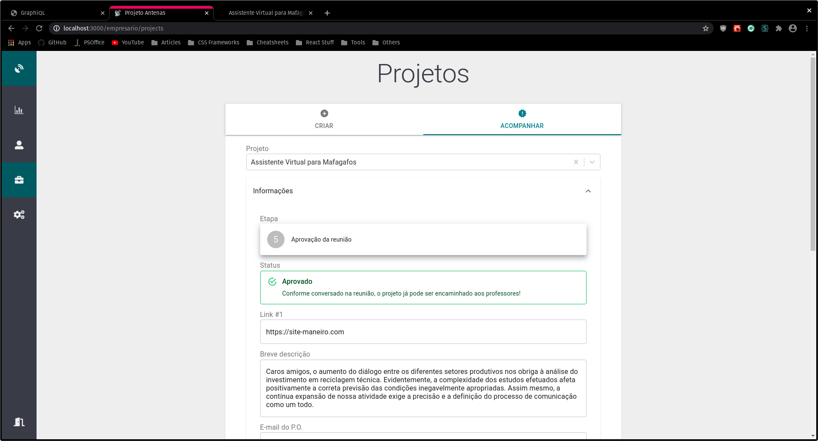
Task: Go forward in browser history
Action: click(25, 28)
